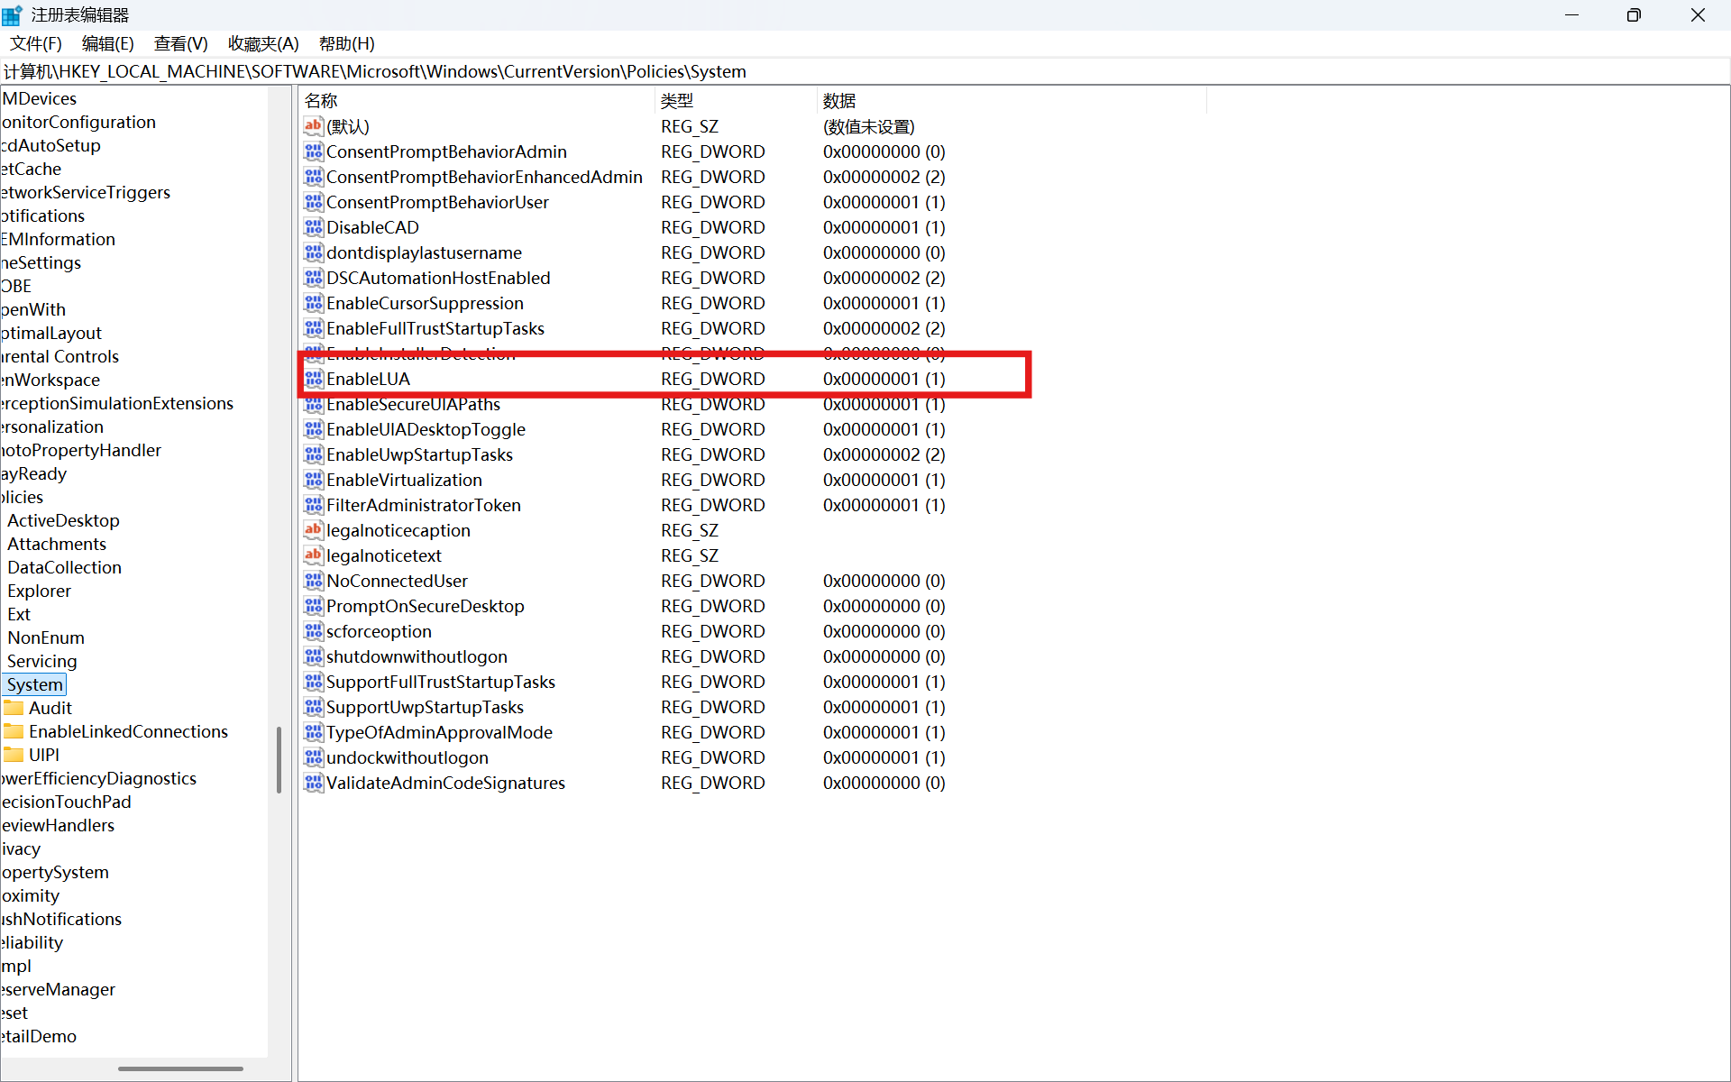Select the Explorer key in tree
The width and height of the screenshot is (1731, 1082).
pos(39,591)
